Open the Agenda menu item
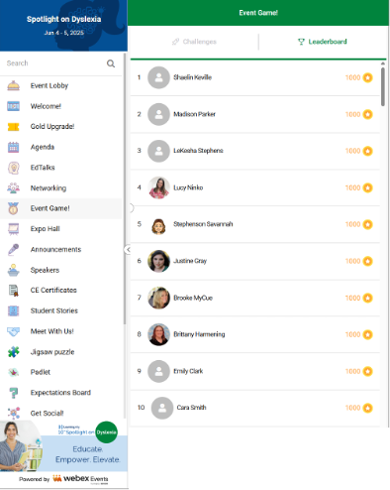The width and height of the screenshot is (390, 490). coord(61,147)
